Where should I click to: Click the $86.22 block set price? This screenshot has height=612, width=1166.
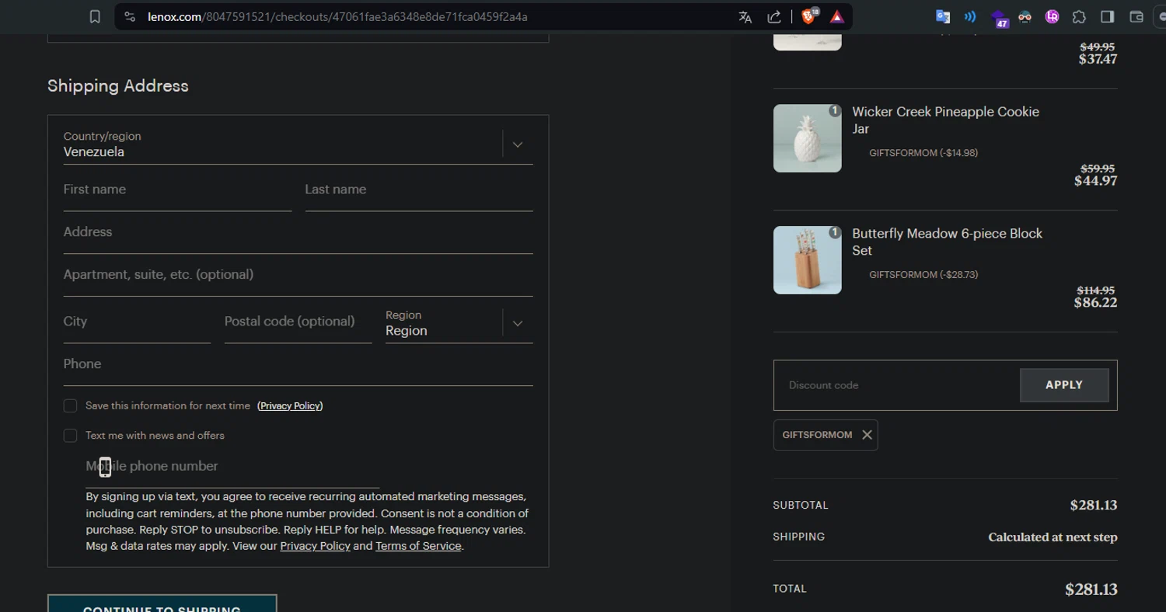click(x=1095, y=303)
